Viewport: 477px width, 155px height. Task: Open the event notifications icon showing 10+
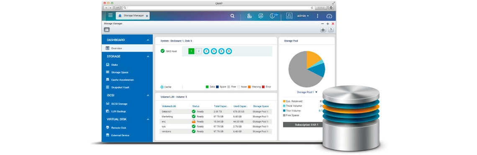pyautogui.click(x=274, y=16)
